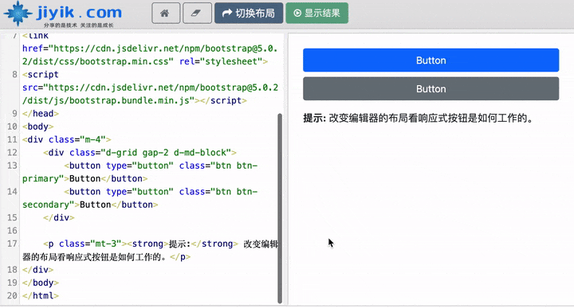Click line number 8 in gutter
This screenshot has height=308, width=574.
pos(14,75)
